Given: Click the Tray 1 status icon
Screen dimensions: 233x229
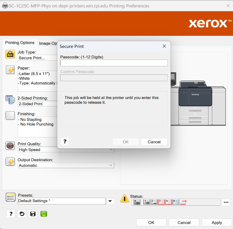Looking at the screenshot, I should 146,202.
